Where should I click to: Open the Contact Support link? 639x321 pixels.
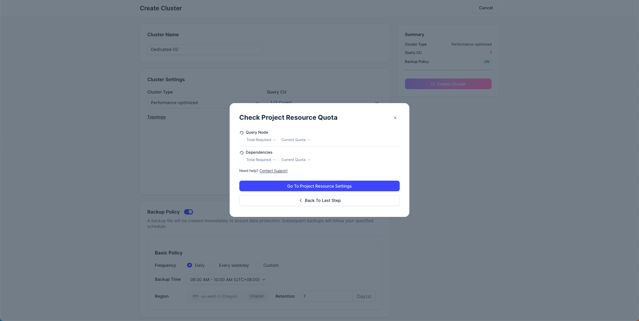click(x=273, y=171)
